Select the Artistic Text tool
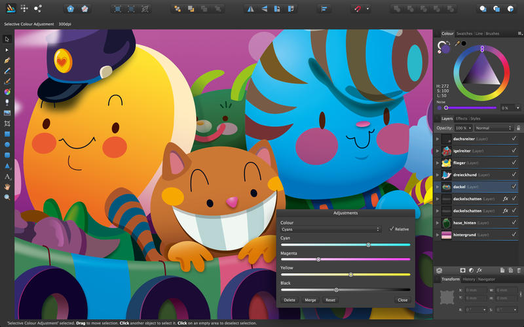 7,176
